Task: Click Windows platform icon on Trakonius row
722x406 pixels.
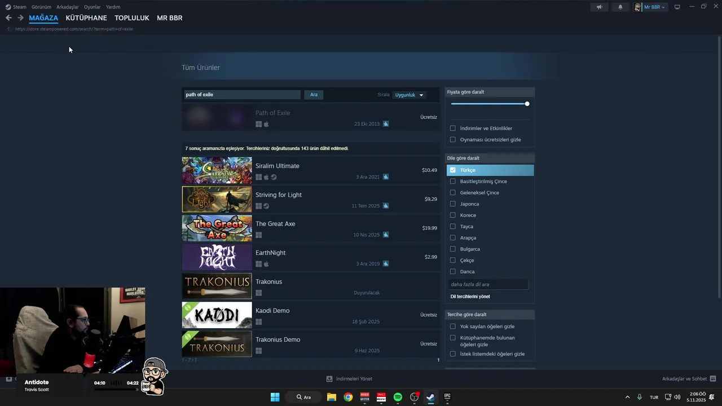Action: coord(258,293)
